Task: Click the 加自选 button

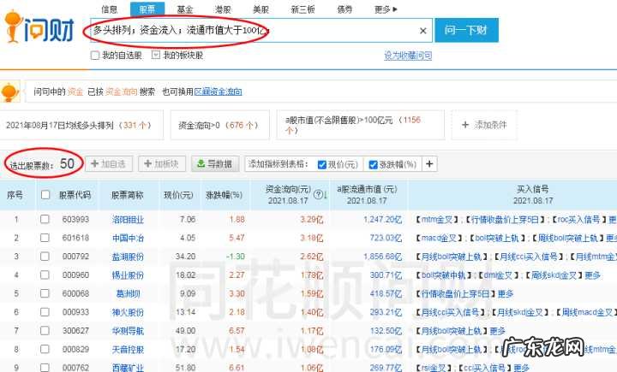Action: [109, 164]
